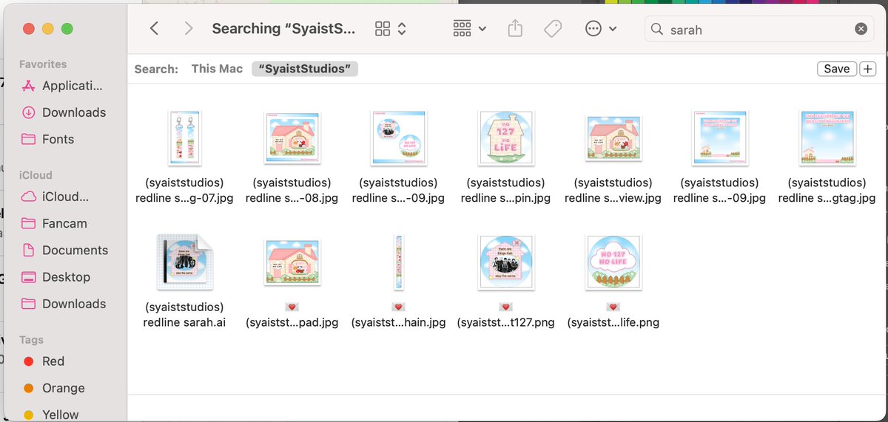Open iCloud Drive in sidebar
Screen dimensions: 888x422
(x=56, y=197)
